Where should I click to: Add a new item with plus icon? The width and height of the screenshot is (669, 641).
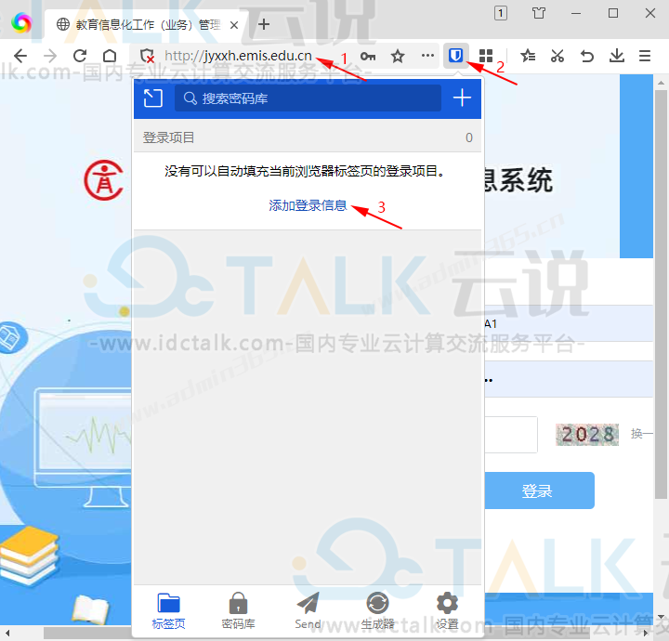(x=462, y=98)
